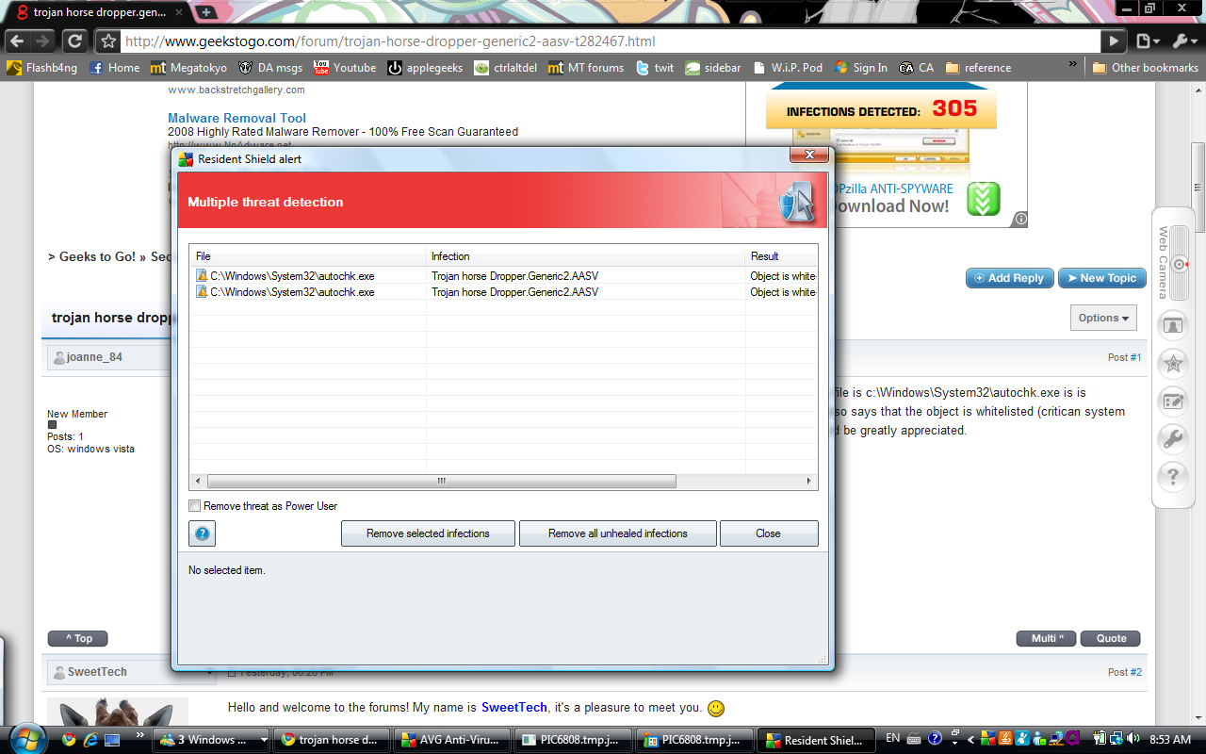Switch to trojan horse d... taskbar item

click(x=331, y=740)
